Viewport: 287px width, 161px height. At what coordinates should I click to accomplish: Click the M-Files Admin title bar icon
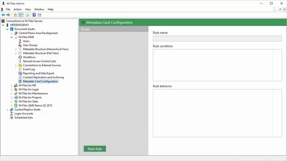(x=3, y=3)
